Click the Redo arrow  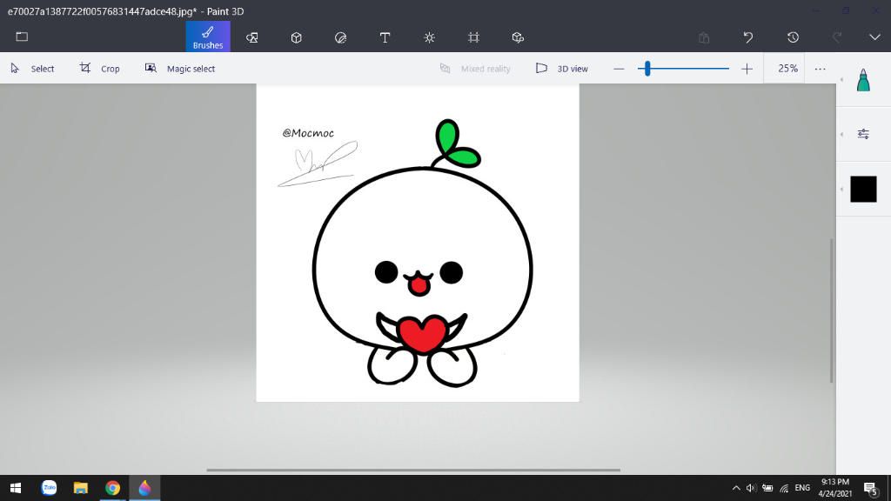[837, 37]
